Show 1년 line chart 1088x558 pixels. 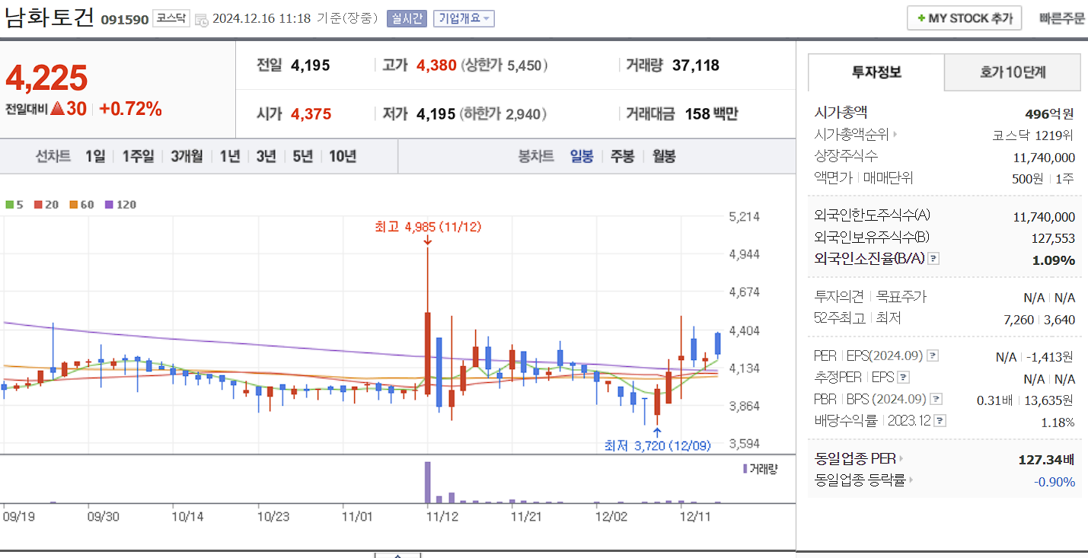tap(230, 156)
